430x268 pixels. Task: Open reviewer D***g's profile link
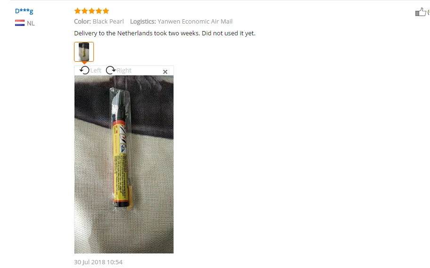pyautogui.click(x=24, y=11)
